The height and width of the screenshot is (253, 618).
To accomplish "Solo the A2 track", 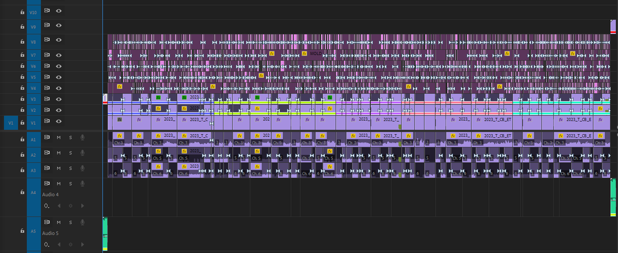I will pos(71,153).
